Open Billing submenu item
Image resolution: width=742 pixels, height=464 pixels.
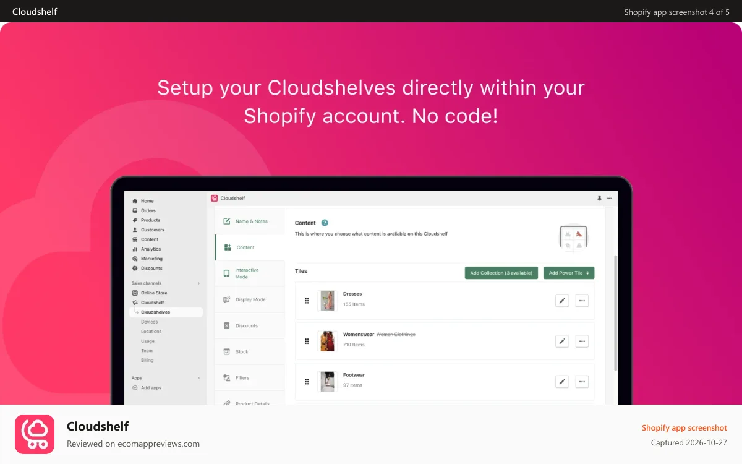coord(147,360)
